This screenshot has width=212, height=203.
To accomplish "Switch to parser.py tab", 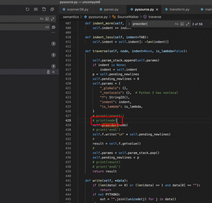I will tap(111, 9).
